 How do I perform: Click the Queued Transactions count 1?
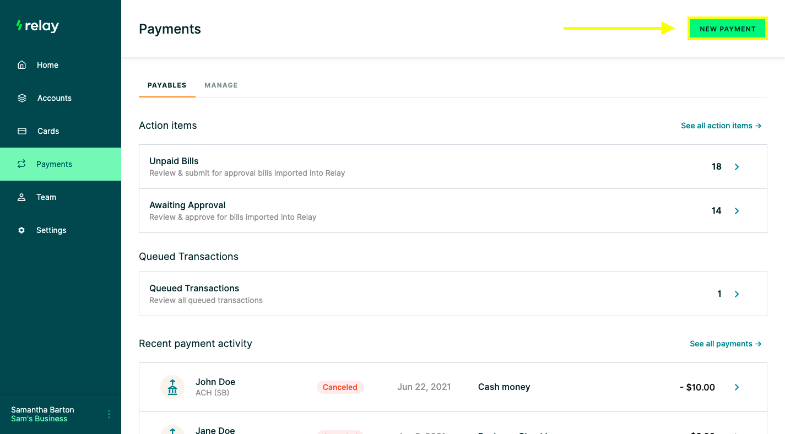click(719, 294)
